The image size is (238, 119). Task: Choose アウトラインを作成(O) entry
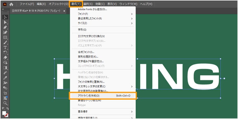pyautogui.click(x=103, y=96)
